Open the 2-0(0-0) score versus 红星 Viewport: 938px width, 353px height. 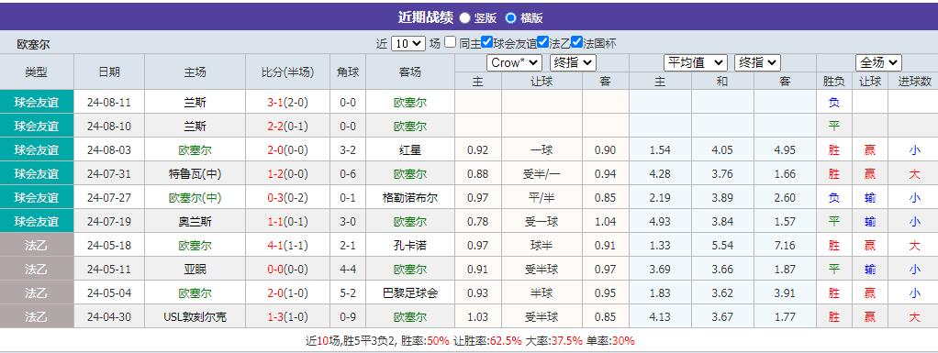(x=287, y=150)
